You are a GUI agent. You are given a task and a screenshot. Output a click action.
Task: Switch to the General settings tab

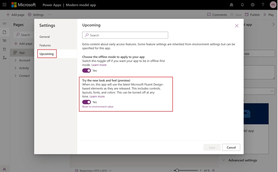45,37
